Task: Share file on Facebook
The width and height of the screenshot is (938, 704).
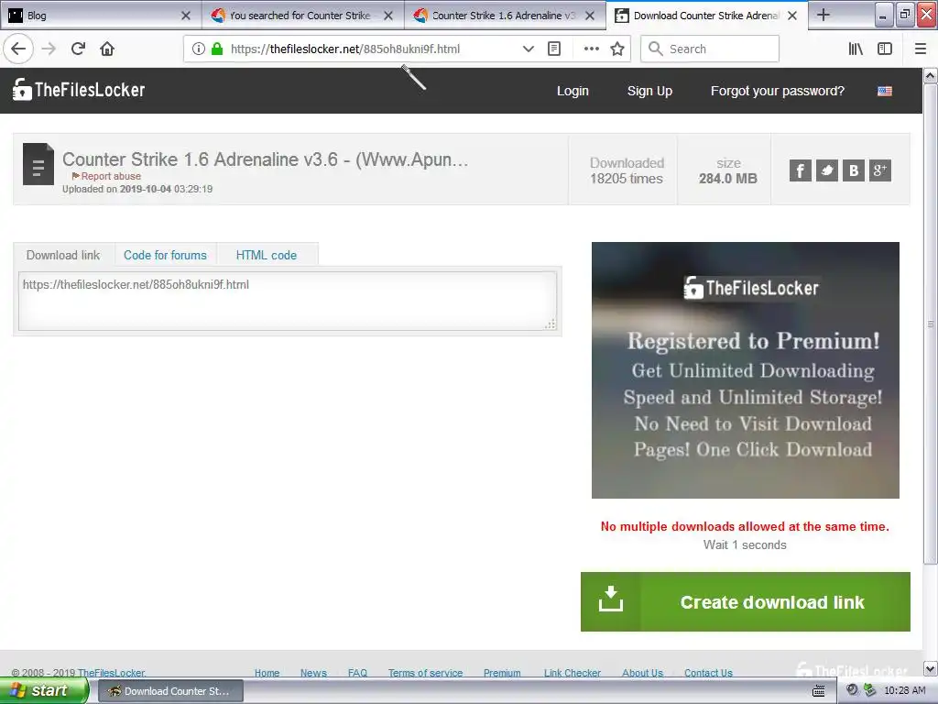Action: click(x=801, y=170)
